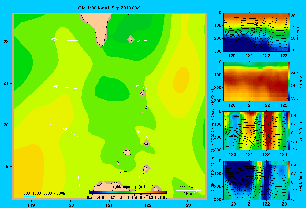
Task: Click the wind stress reference arrow in legend
Action: [x=188, y=190]
